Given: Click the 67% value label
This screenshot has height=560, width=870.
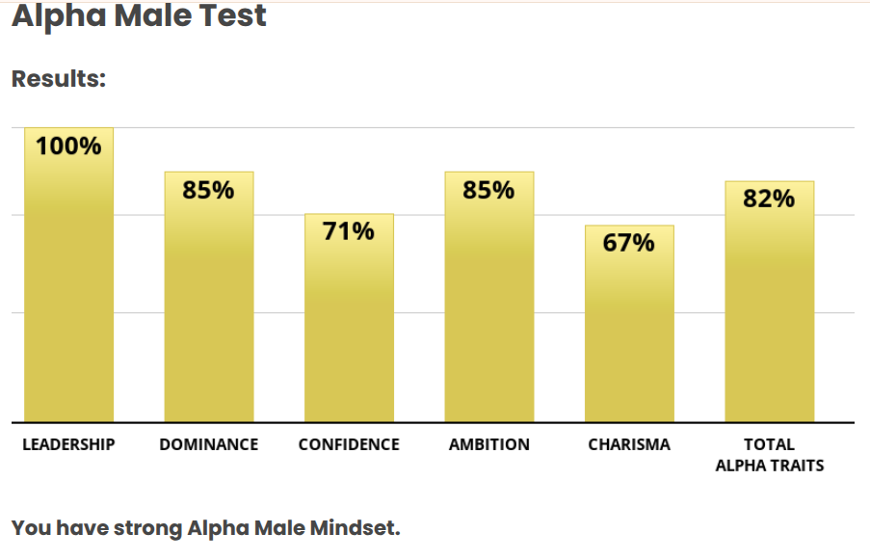Looking at the screenshot, I should click(629, 243).
